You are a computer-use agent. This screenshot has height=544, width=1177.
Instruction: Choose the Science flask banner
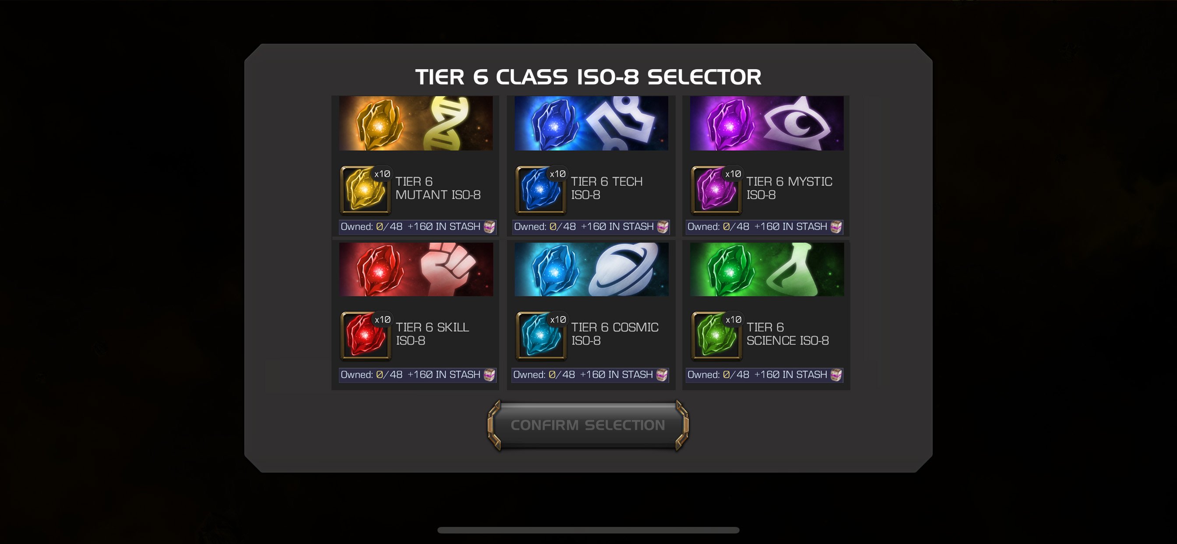coord(767,269)
